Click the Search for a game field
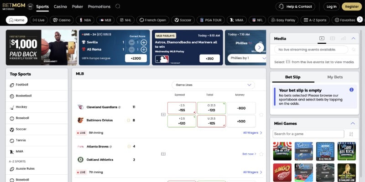 308,134
